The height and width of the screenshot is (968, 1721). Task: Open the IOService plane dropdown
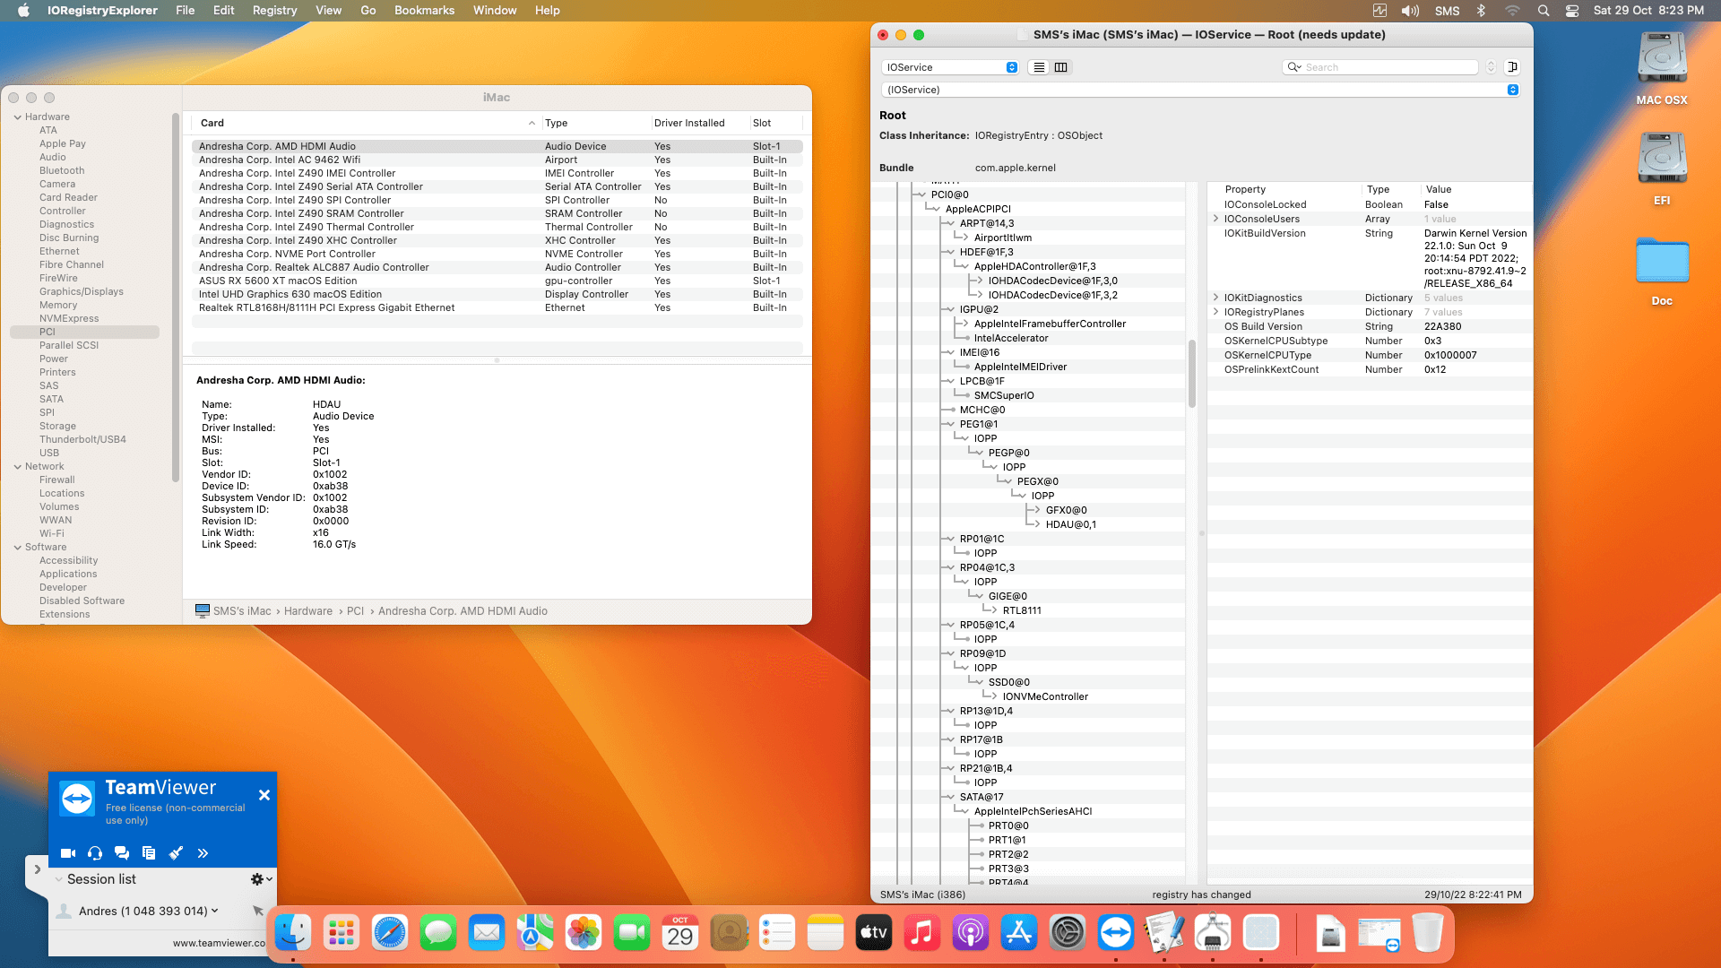[x=950, y=67]
